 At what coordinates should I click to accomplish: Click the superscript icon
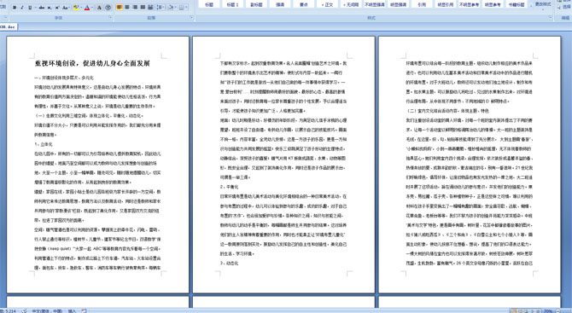[x=57, y=8]
